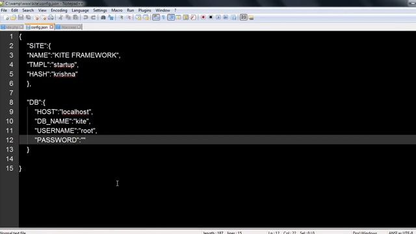Open the Language menu
416x234 pixels.
tap(80, 10)
